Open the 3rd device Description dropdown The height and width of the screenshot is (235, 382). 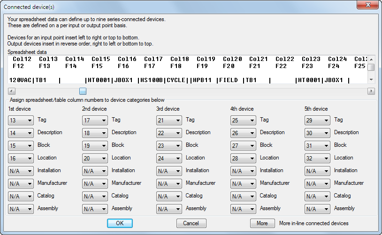169,133
